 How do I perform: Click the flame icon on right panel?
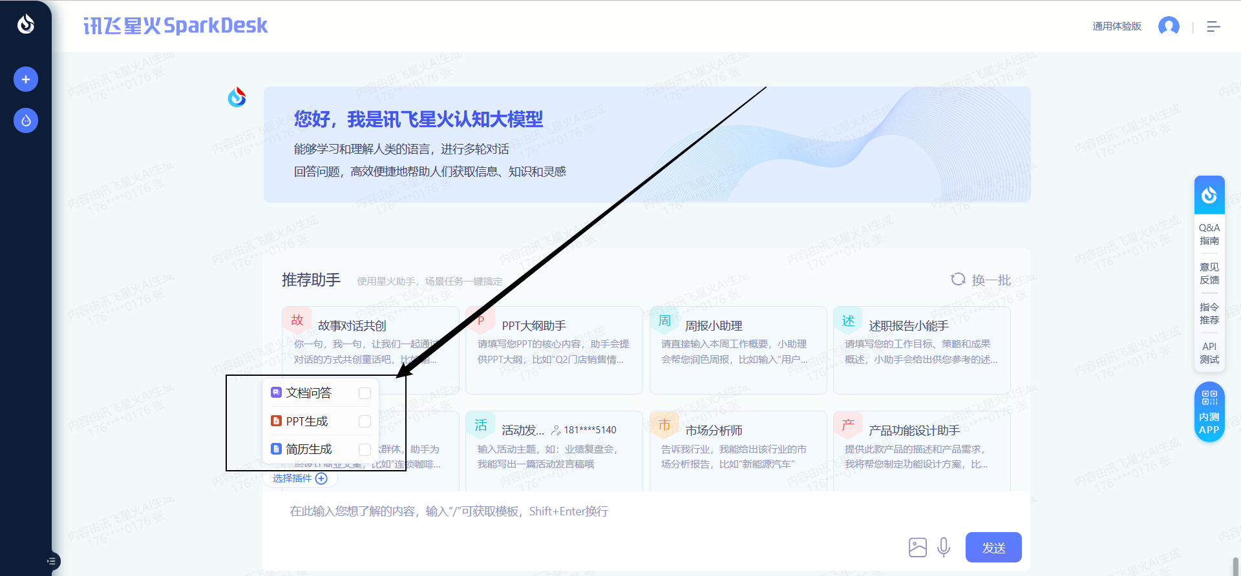click(1209, 194)
